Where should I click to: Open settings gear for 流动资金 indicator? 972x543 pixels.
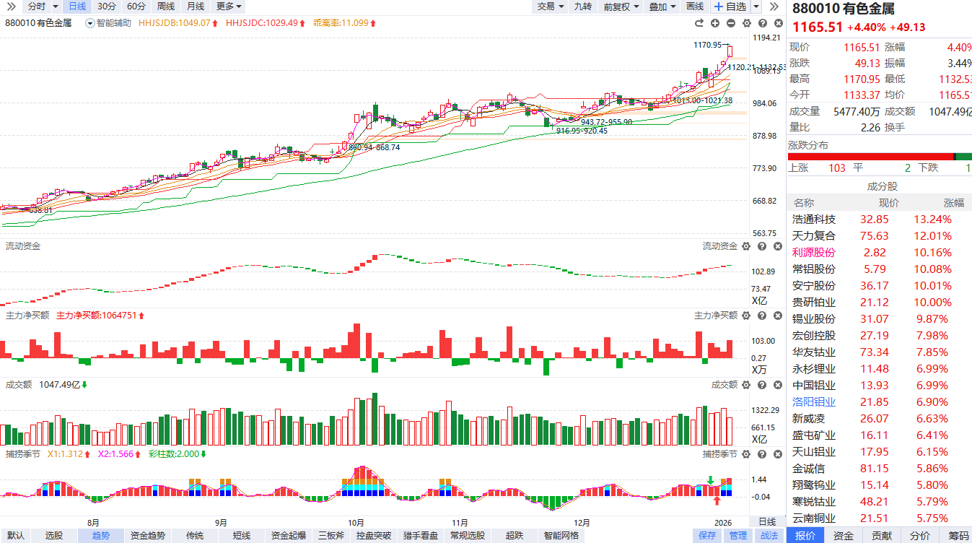(x=745, y=246)
